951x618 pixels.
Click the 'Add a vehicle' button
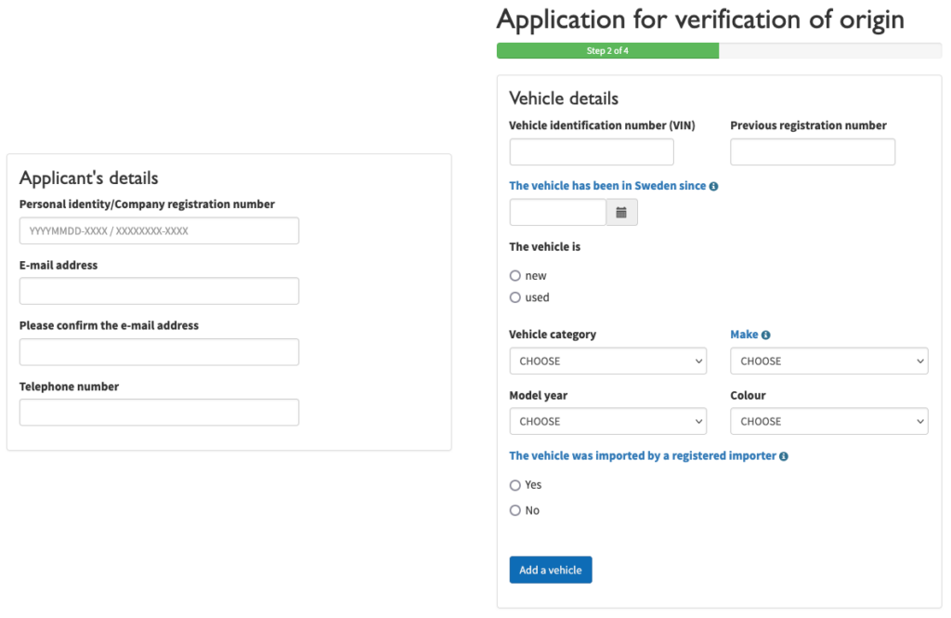(550, 570)
